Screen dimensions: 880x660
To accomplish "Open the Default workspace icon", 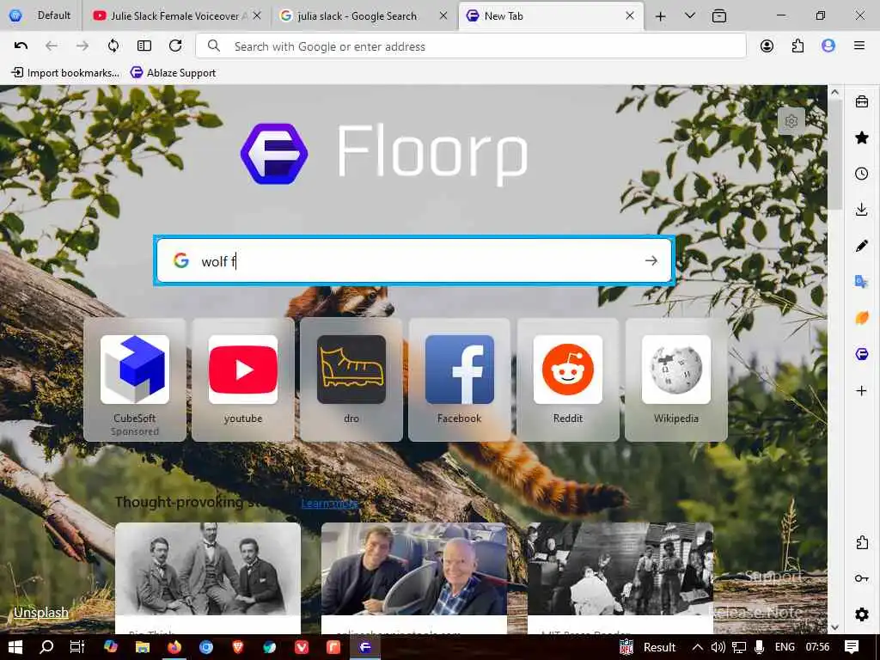I will coord(15,15).
